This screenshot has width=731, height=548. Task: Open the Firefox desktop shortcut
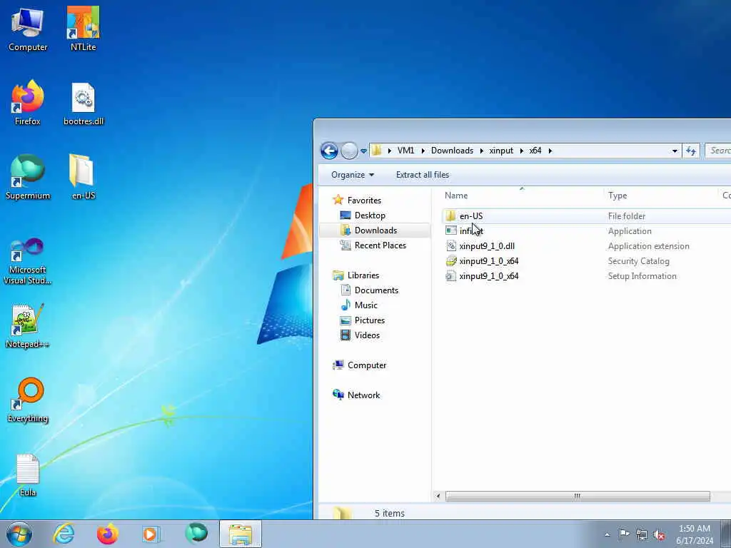(28, 103)
